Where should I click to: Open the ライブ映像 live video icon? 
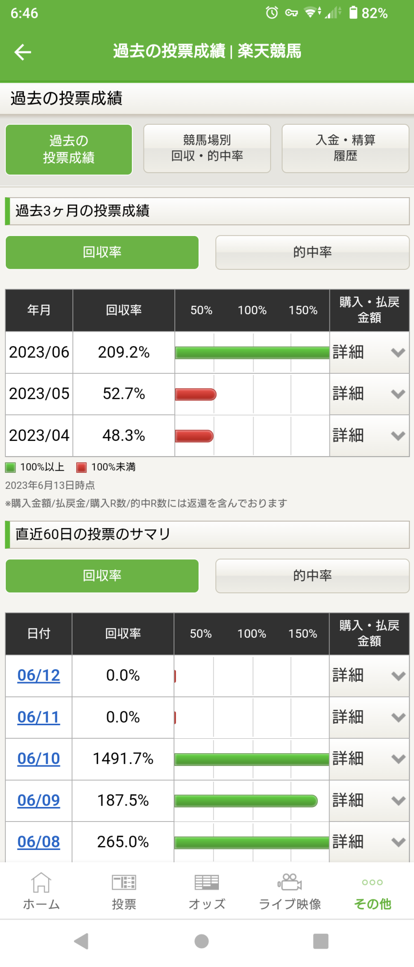(290, 891)
